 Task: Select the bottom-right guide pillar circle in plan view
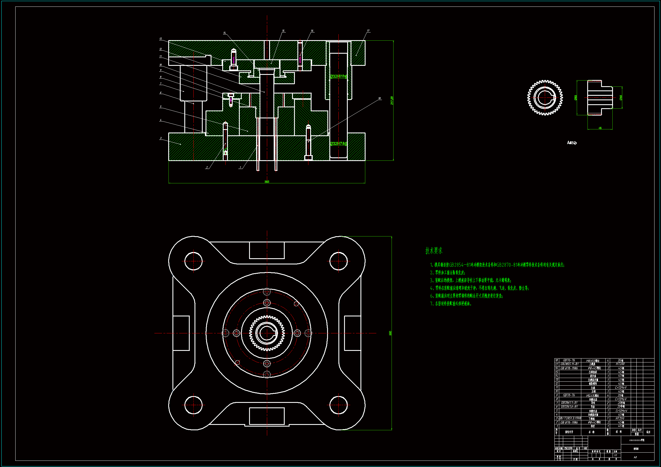tap(339, 405)
